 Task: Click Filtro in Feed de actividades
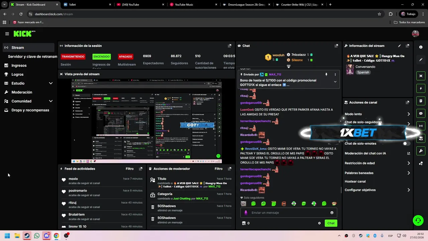click(x=129, y=169)
